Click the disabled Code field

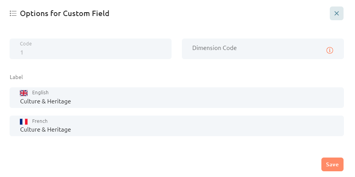[91, 49]
